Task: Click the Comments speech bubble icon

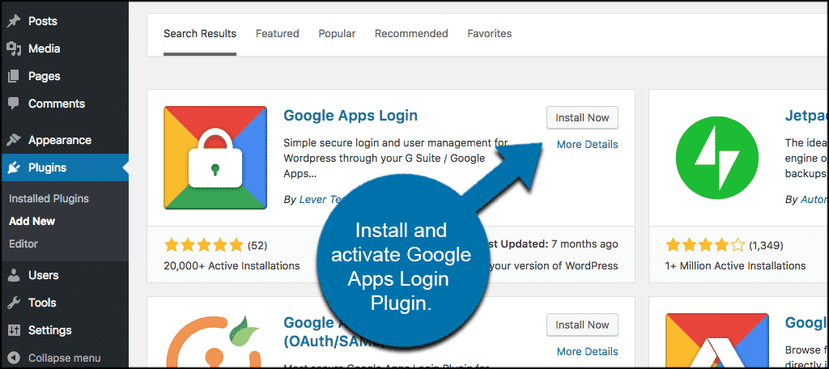Action: (15, 104)
